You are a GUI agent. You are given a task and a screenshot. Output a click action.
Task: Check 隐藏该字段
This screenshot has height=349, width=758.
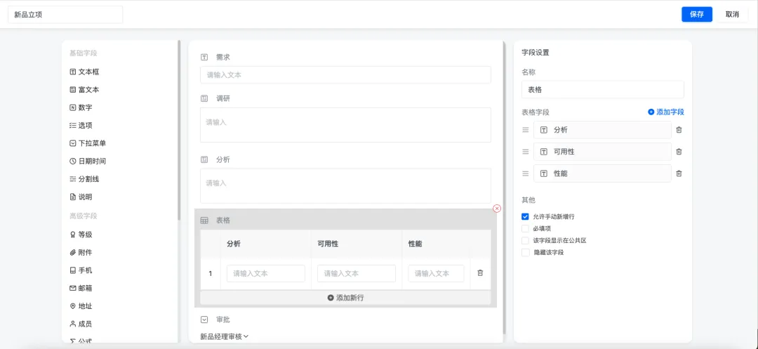(526, 252)
